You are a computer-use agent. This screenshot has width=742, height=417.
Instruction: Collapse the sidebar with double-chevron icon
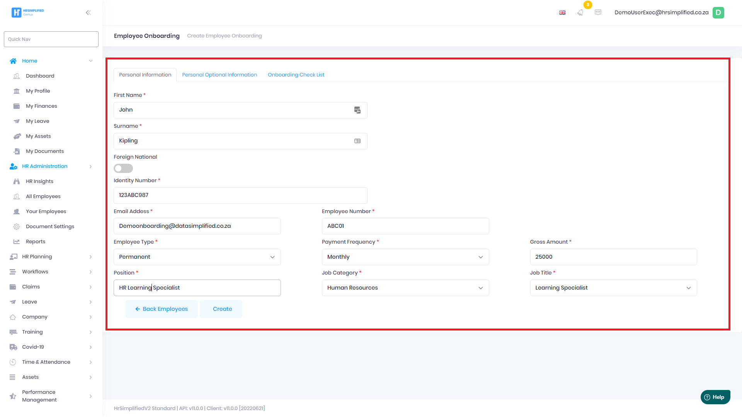pos(88,12)
